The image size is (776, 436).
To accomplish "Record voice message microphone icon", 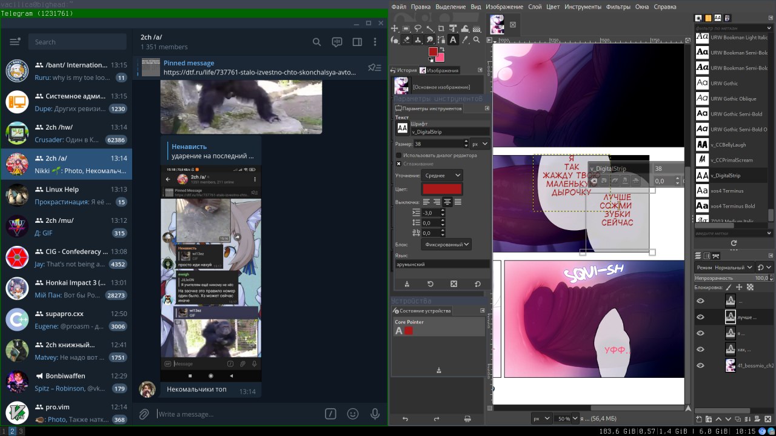I will (375, 414).
